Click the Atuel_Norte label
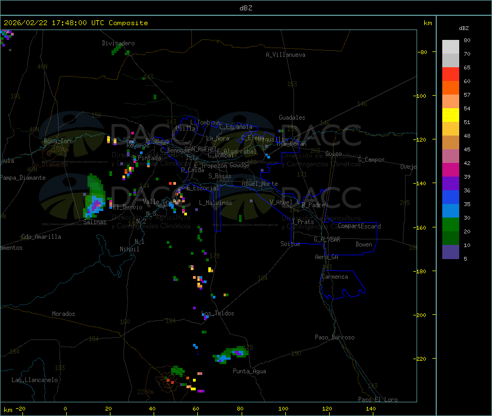 260,184
